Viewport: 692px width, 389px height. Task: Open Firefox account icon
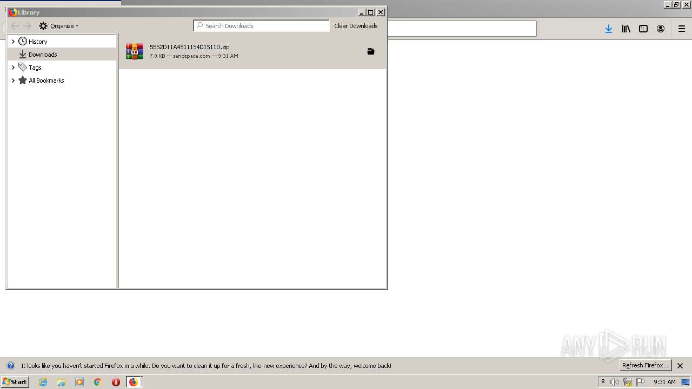coord(661,29)
